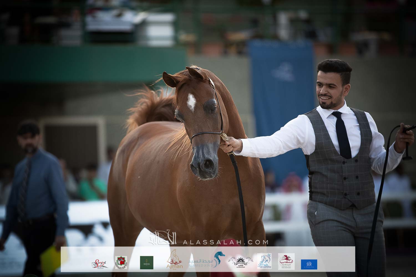416x277 pixels.
Task: Open the ALASSALAH.COM watermark link
Action: [x=225, y=242]
